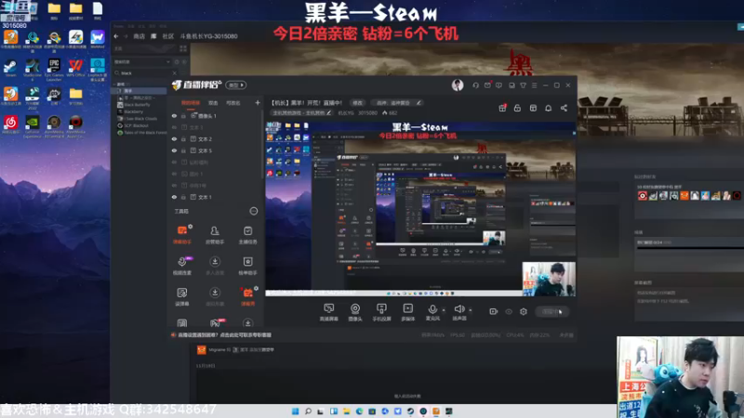Expand the speaker options arrow
This screenshot has height=418, width=744.
[471, 310]
